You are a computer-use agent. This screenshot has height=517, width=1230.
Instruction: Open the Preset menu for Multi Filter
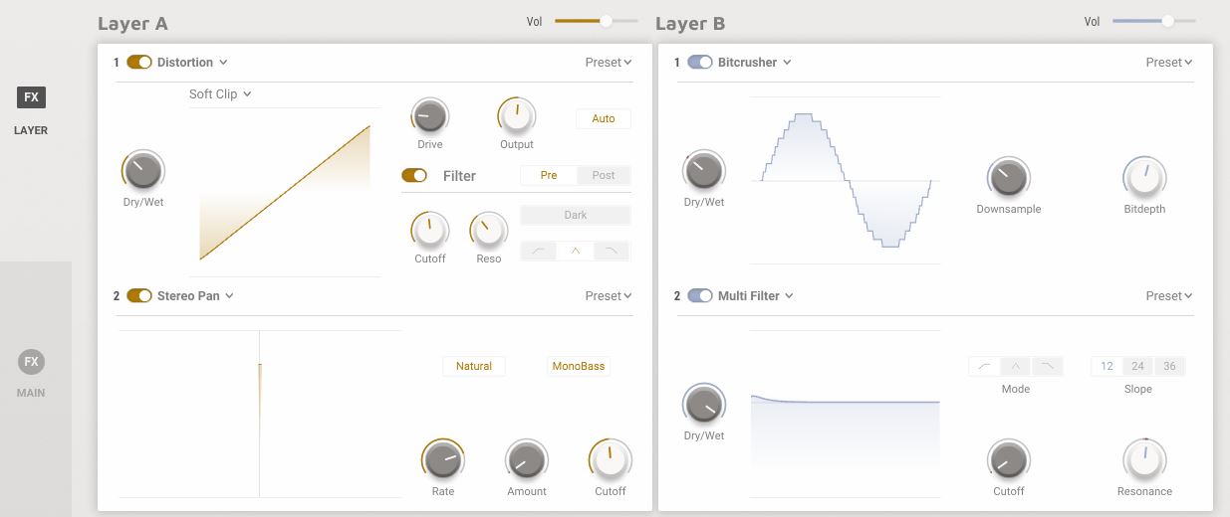click(x=1168, y=296)
